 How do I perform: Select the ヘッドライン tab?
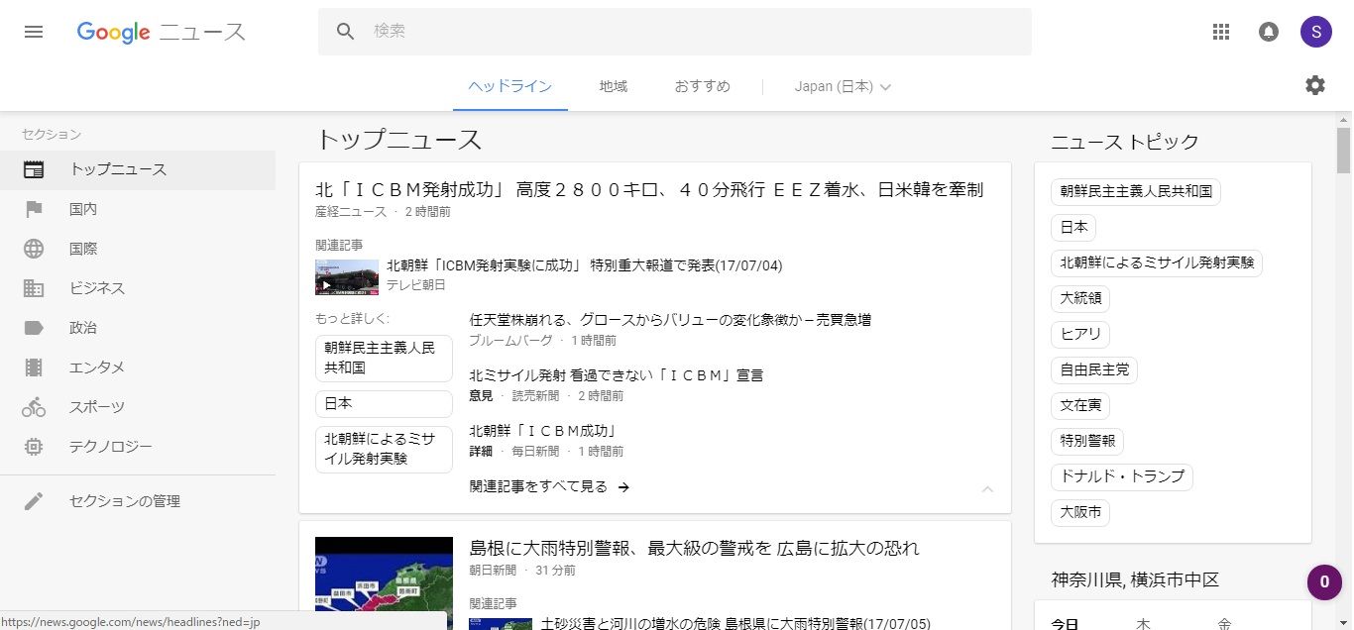[x=510, y=86]
